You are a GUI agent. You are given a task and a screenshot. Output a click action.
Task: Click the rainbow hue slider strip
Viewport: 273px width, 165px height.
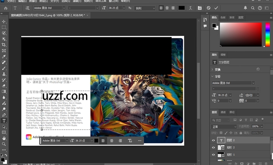pos(268,35)
